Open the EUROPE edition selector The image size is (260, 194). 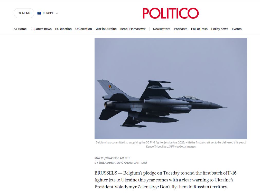coord(48,13)
